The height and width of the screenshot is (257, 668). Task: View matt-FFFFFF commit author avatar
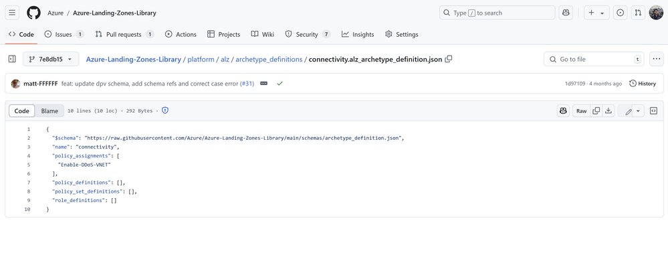coord(16,84)
